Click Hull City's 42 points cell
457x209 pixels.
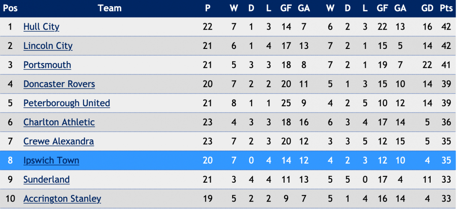click(x=446, y=27)
